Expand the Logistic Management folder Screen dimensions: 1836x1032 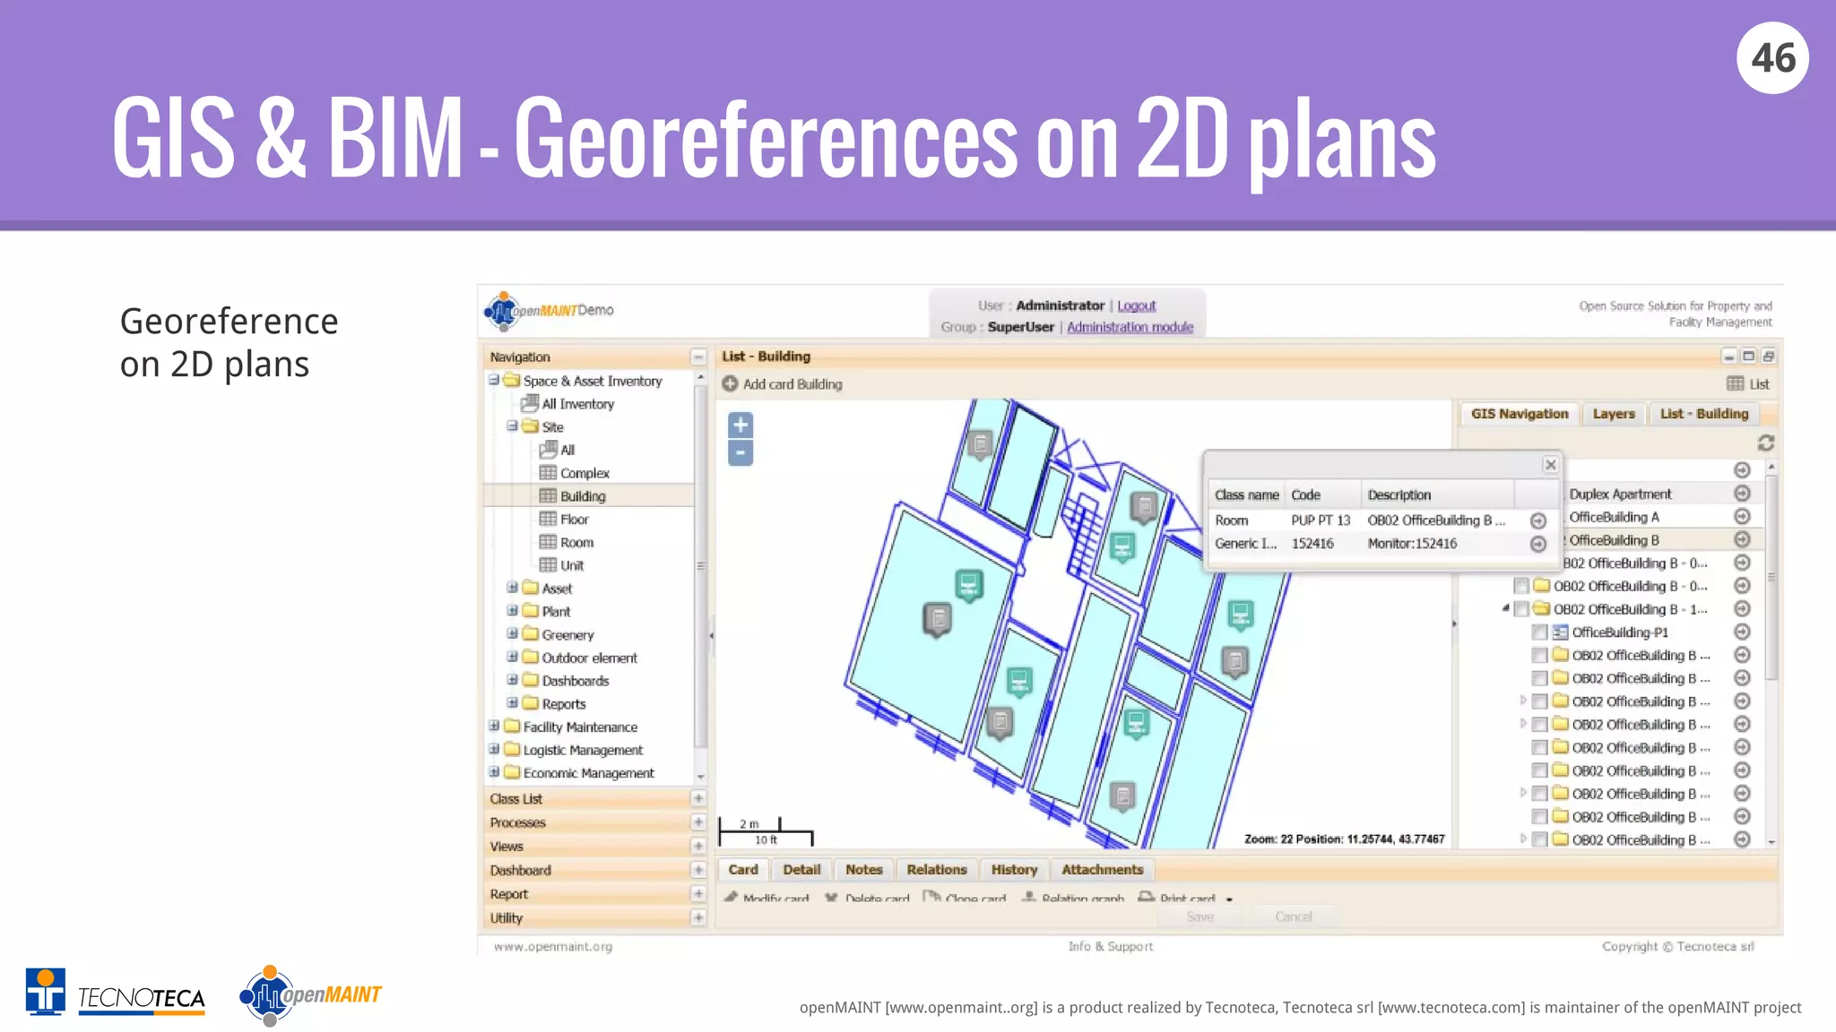click(x=494, y=749)
